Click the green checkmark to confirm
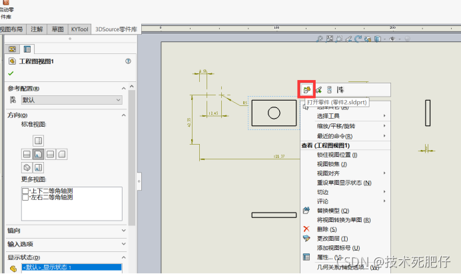 (x=11, y=73)
